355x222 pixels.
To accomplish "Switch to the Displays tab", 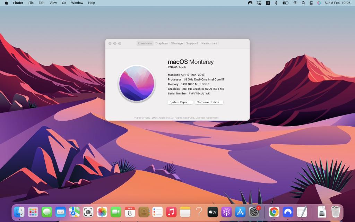I will click(162, 43).
